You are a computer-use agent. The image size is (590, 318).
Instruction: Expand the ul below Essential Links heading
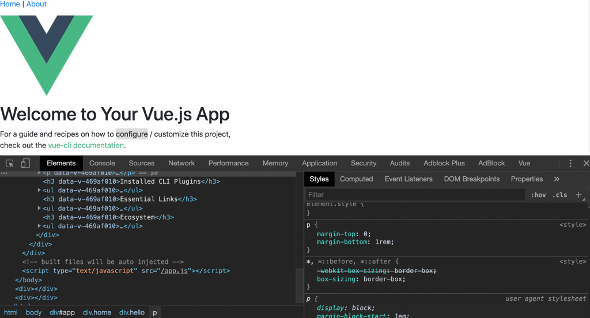(39, 208)
